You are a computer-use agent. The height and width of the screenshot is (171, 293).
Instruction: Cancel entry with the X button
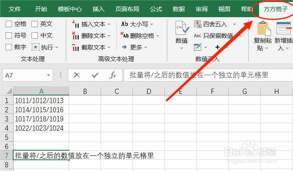click(x=77, y=75)
